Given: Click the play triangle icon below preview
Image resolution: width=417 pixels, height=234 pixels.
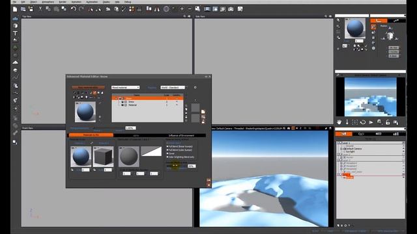Looking at the screenshot, I should tap(371, 122).
